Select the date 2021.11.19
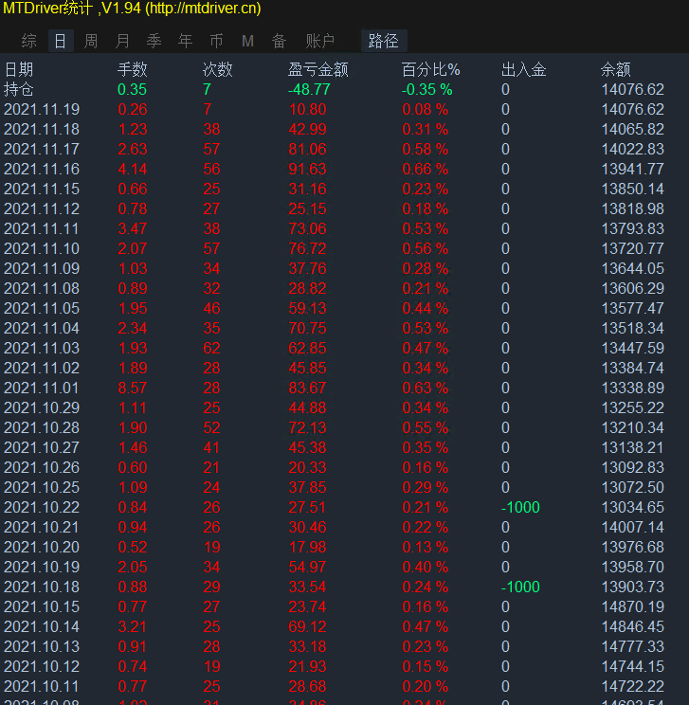689x705 pixels. 42,109
